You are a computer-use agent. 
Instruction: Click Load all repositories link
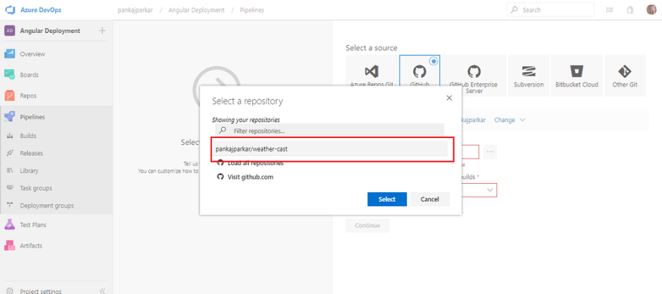tap(256, 163)
